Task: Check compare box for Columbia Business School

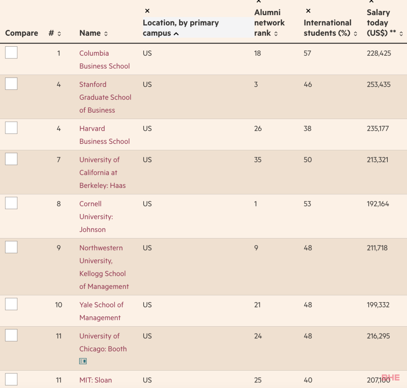Action: click(x=11, y=52)
